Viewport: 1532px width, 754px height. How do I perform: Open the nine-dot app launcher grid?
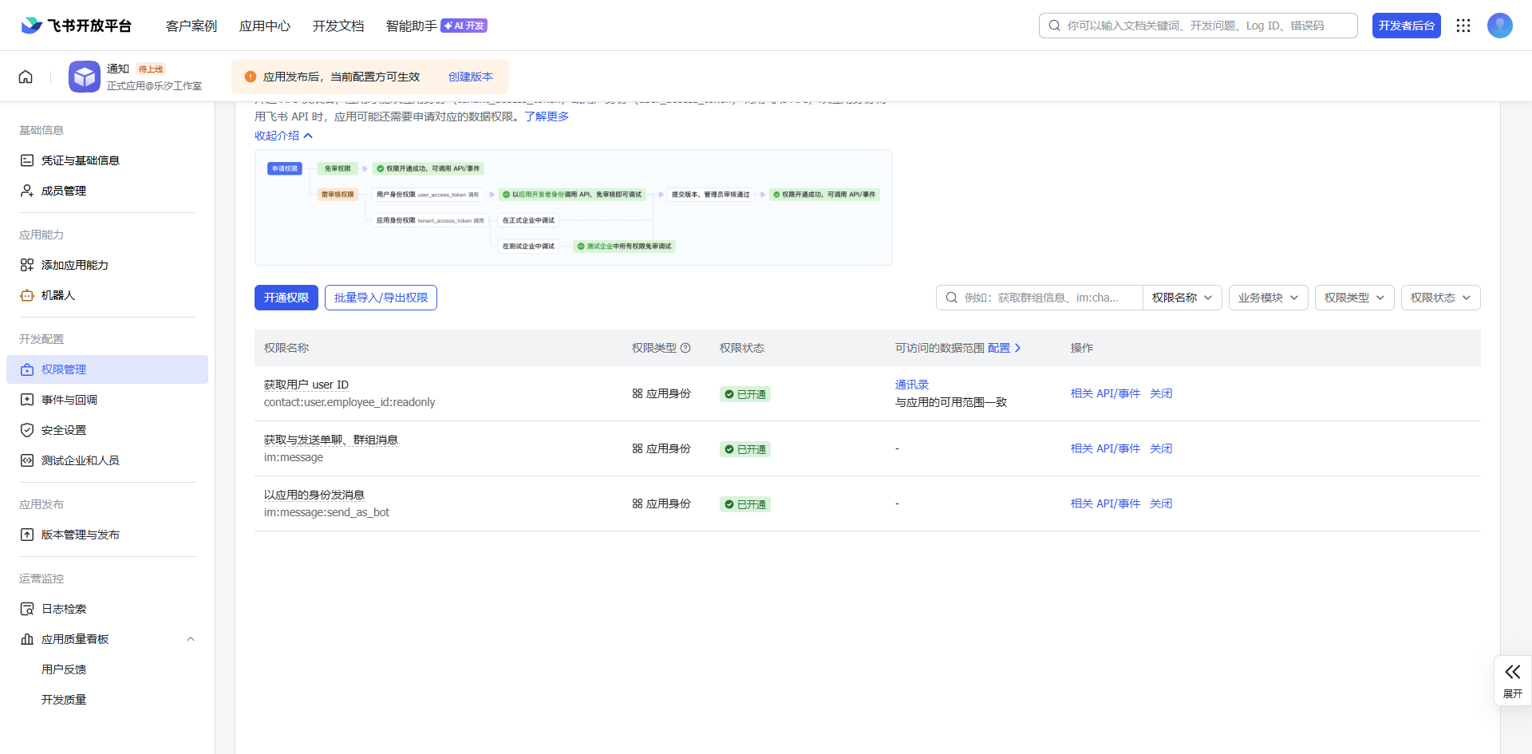point(1463,26)
